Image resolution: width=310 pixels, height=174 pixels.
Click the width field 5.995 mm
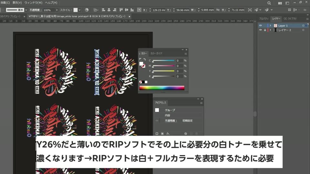(207, 10)
